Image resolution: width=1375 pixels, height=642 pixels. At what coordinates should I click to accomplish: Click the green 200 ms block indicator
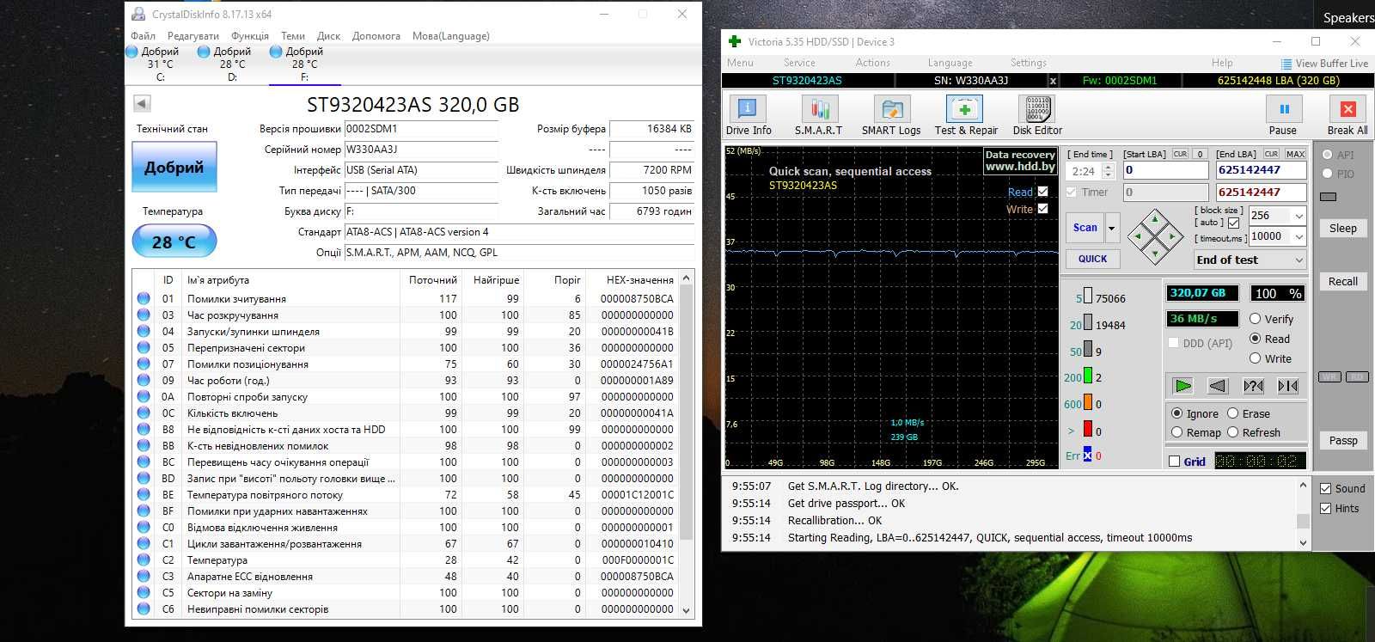coord(1088,376)
